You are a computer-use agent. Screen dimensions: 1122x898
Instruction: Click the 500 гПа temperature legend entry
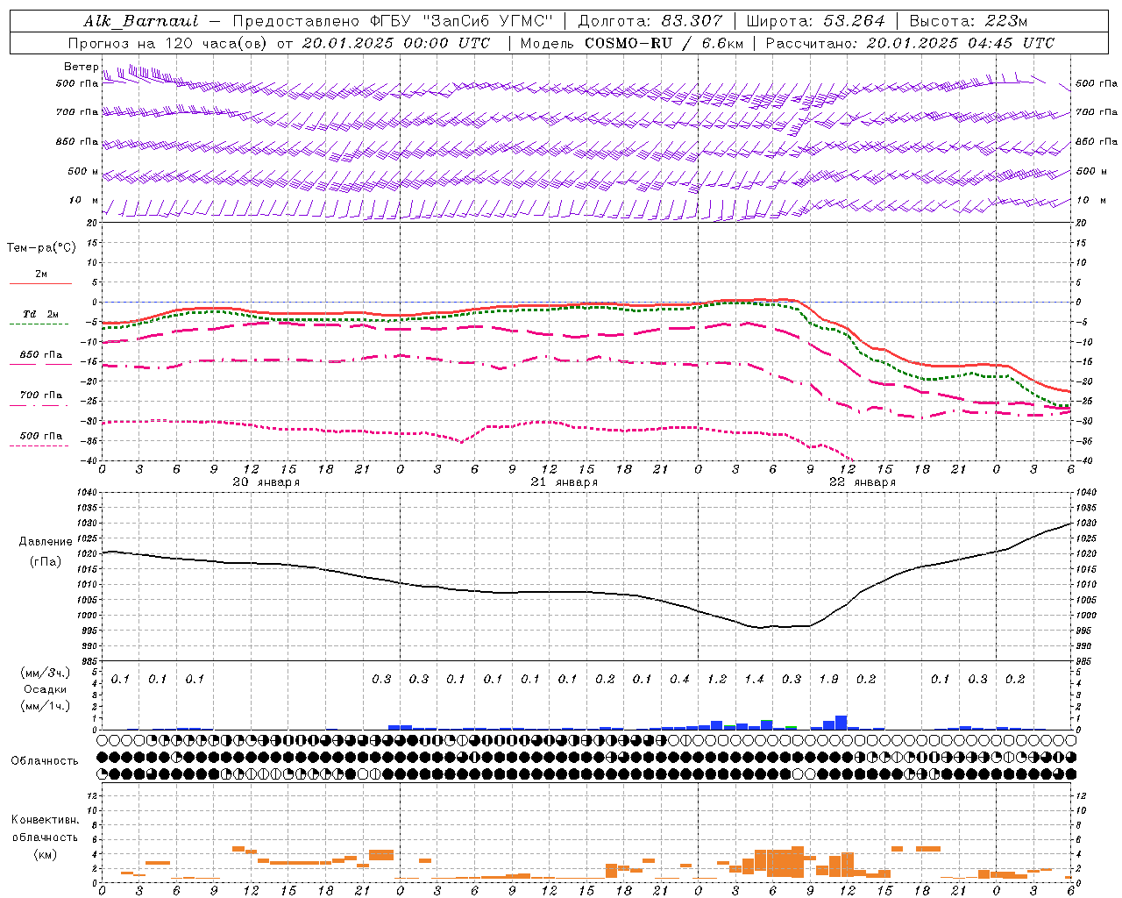point(41,436)
